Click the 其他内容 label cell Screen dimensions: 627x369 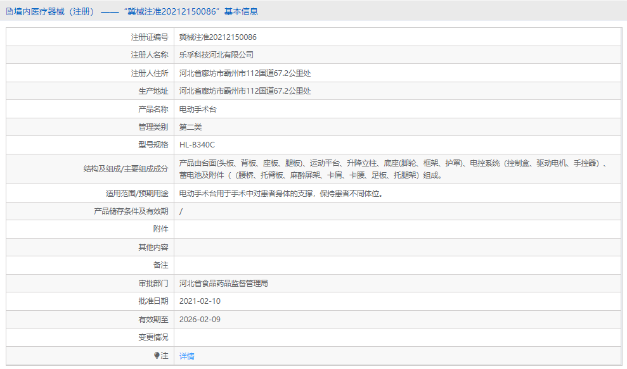point(90,247)
